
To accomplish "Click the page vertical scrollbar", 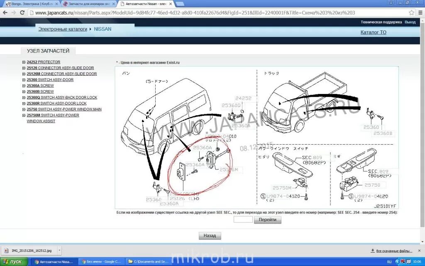I will [422, 125].
